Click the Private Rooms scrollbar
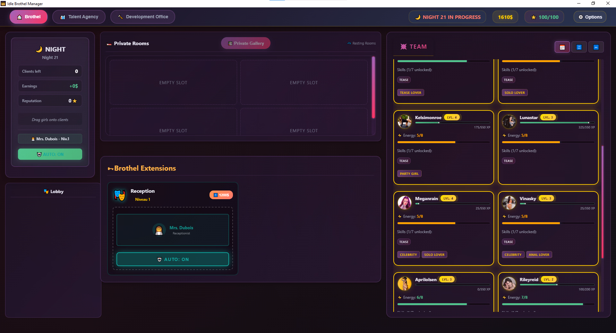Viewport: 616px width, 333px height. pyautogui.click(x=373, y=87)
